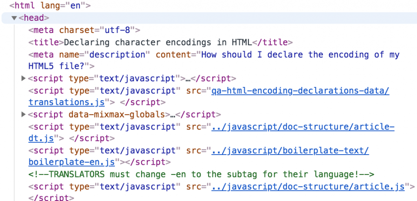
Task: Select the meta charset element row
Action: point(84,30)
